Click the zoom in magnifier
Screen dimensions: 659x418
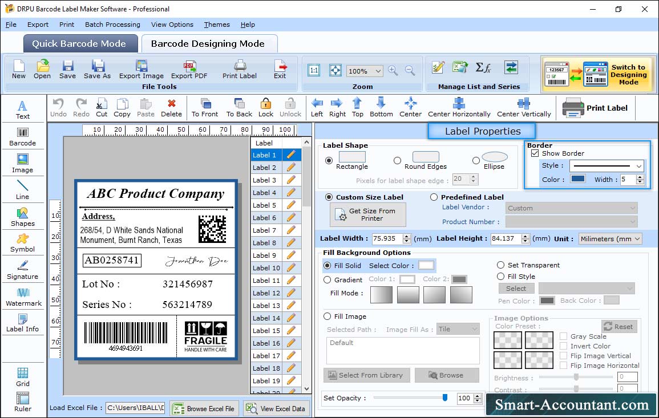(x=393, y=70)
